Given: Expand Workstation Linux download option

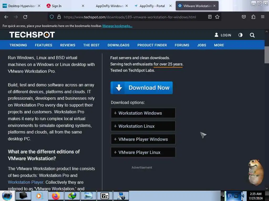Looking at the screenshot, I should pyautogui.click(x=143, y=126).
